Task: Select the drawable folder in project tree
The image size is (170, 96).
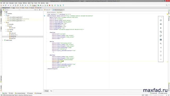Action: pos(11,24)
